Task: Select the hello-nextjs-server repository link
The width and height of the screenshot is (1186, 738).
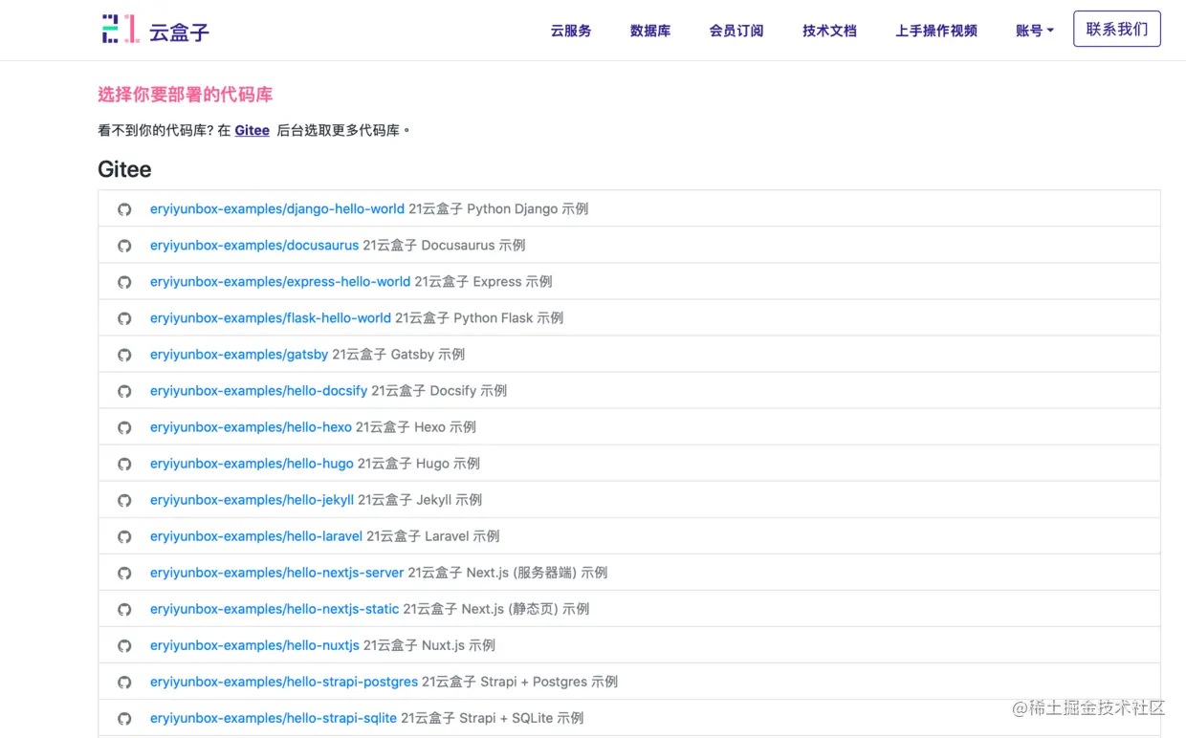Action: [x=276, y=572]
